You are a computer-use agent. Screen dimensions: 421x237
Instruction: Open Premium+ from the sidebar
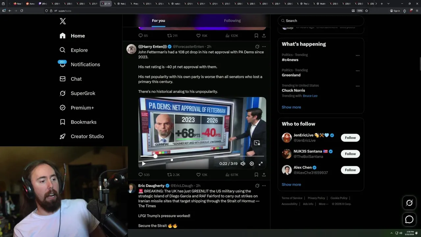click(x=77, y=108)
